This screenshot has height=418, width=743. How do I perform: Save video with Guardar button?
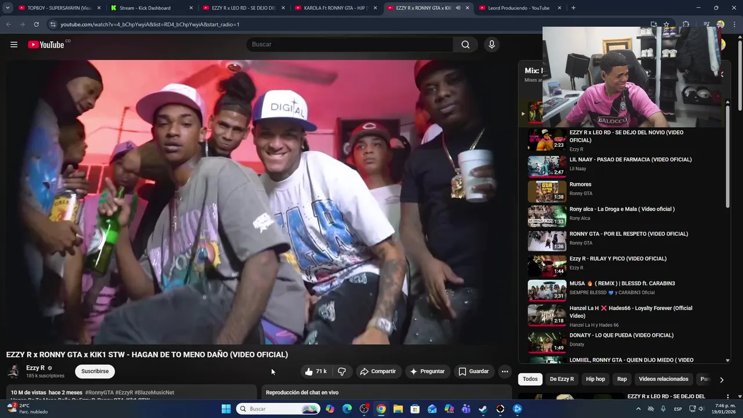click(474, 372)
